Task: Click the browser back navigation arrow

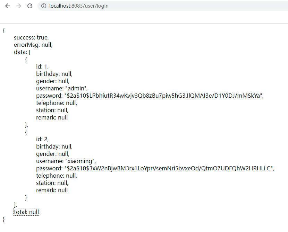Action: (7, 6)
